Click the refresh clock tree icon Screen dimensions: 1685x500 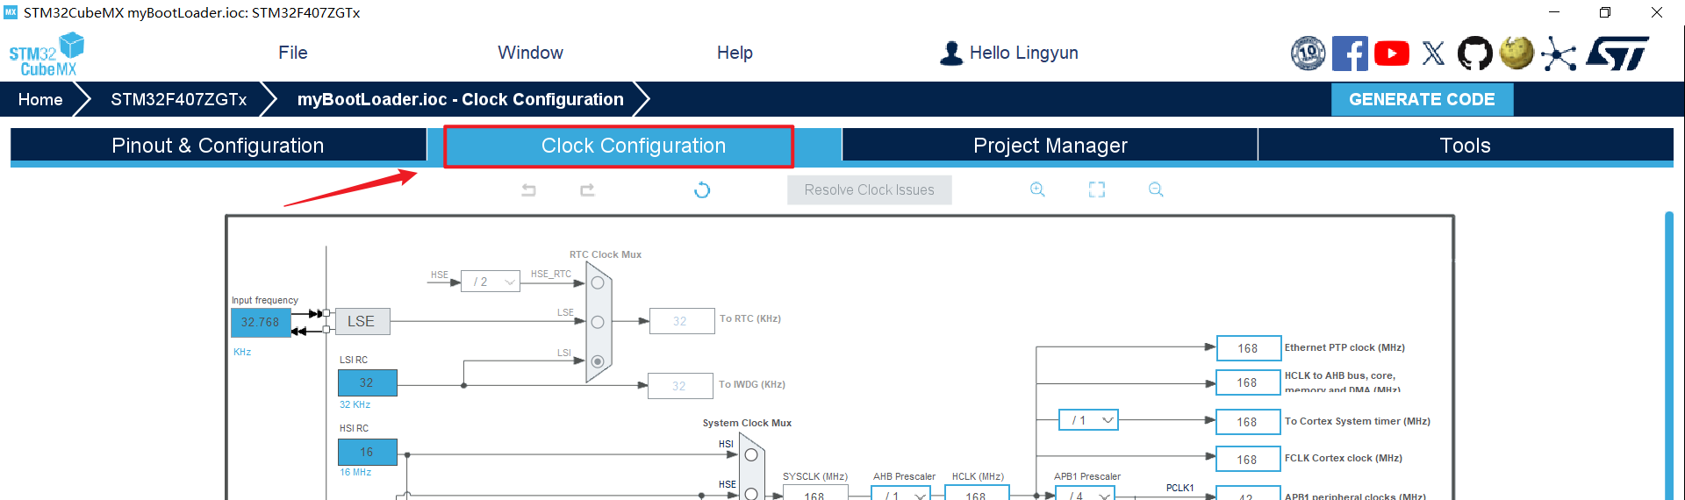click(702, 189)
